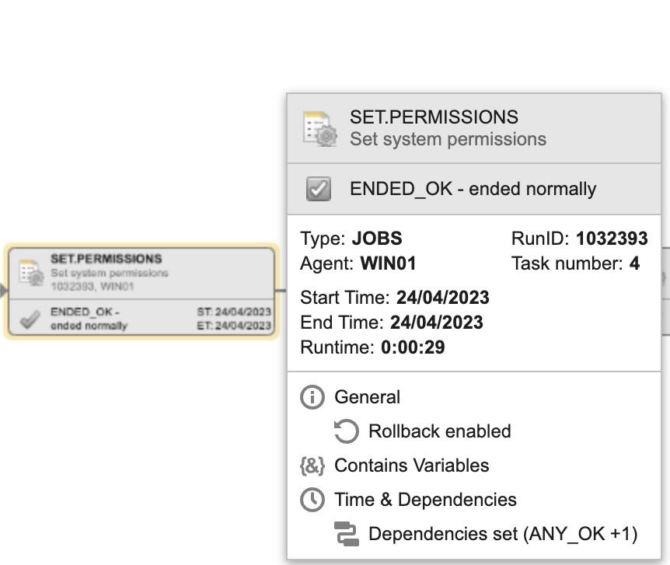Select Dependencies set (ANY_OK +1) entry

tap(503, 534)
